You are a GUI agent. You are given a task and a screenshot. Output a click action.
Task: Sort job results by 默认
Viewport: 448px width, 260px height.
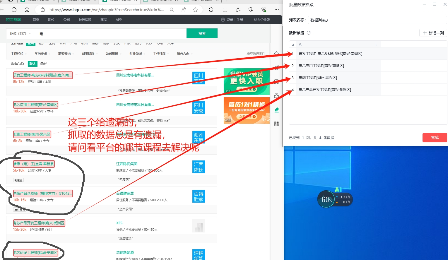click(x=33, y=64)
